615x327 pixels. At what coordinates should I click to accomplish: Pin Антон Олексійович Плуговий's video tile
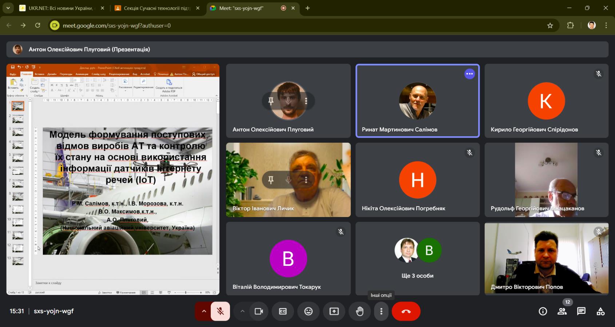(x=271, y=101)
